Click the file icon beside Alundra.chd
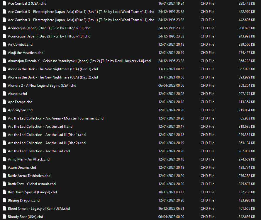The height and width of the screenshot is (220, 261). [x=4, y=94]
